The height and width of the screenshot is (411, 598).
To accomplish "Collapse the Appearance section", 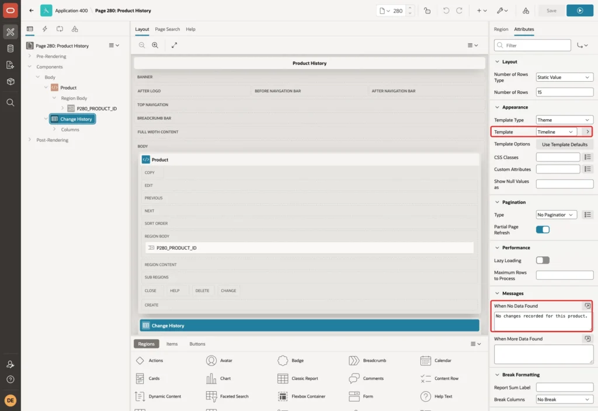I will pos(497,107).
